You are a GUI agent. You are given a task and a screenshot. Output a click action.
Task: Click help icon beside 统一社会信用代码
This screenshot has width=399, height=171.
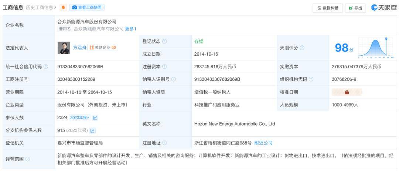tap(45, 67)
